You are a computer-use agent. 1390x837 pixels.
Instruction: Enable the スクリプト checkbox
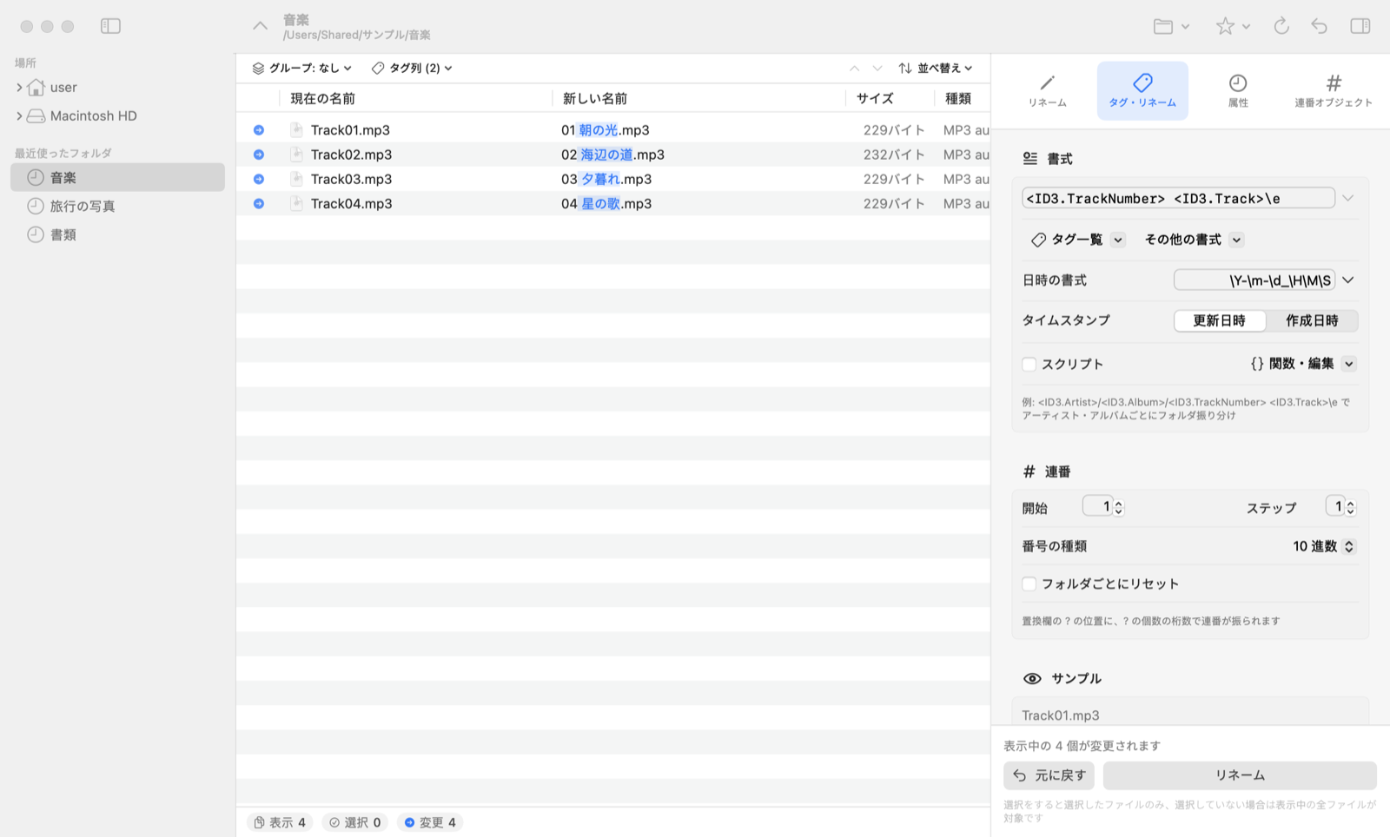(1029, 364)
